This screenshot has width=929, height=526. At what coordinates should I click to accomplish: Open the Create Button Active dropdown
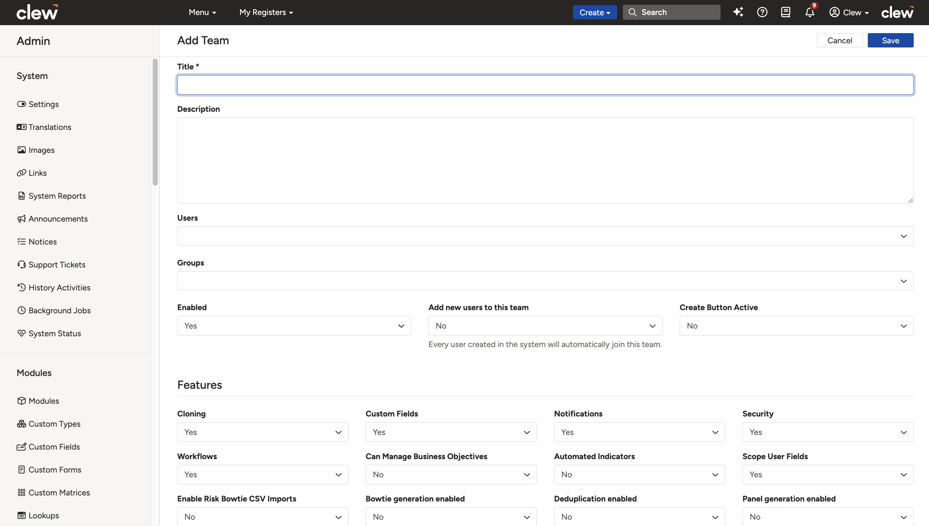click(x=796, y=326)
